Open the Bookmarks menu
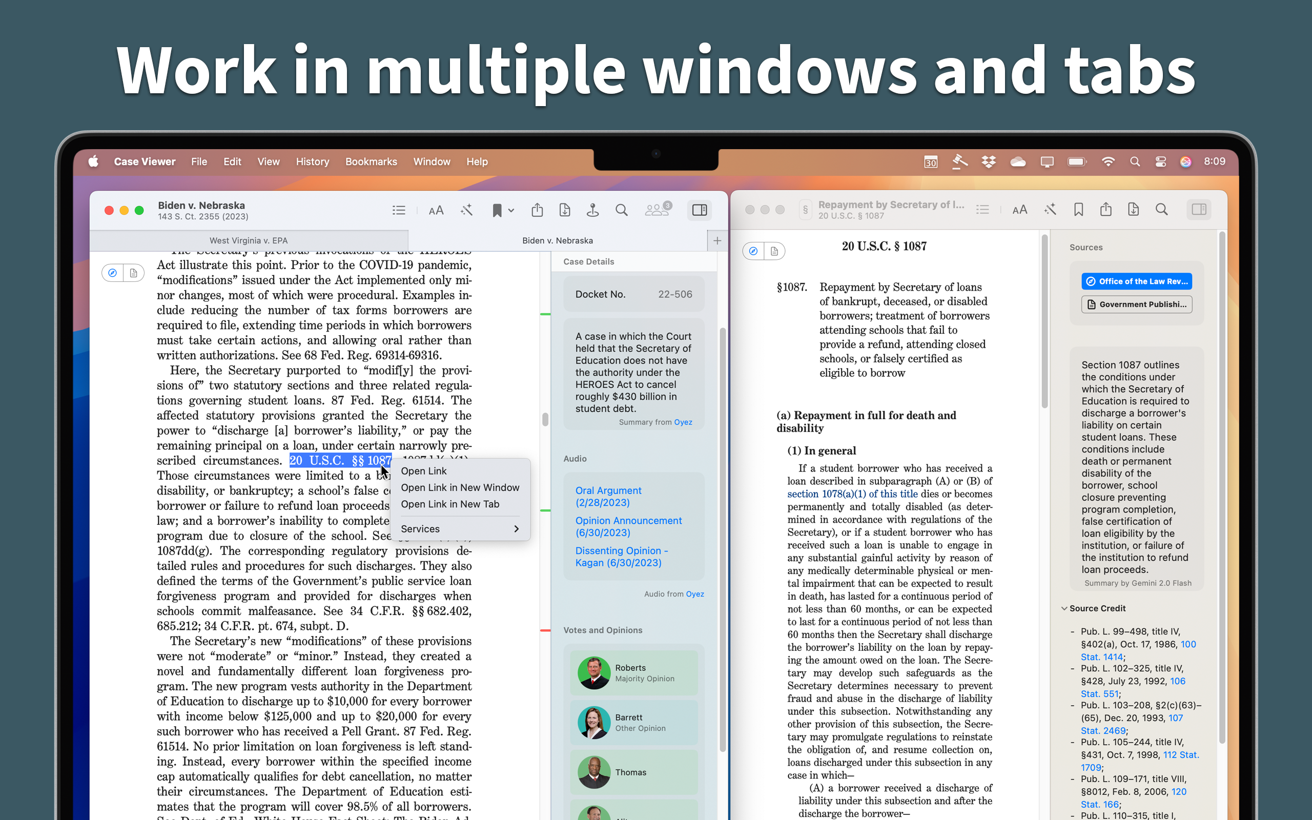This screenshot has width=1312, height=820. pos(371,161)
